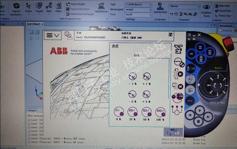
Task: Open the Task dropdown T_ROB1(test1)
Action: click(138, 5)
